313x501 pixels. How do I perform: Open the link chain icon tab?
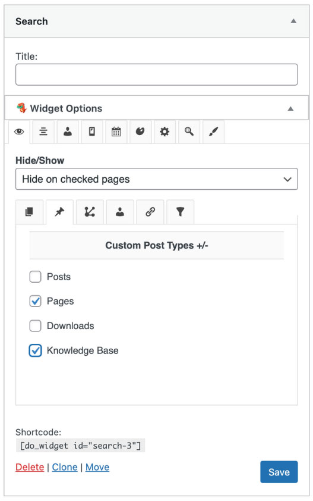pyautogui.click(x=150, y=212)
